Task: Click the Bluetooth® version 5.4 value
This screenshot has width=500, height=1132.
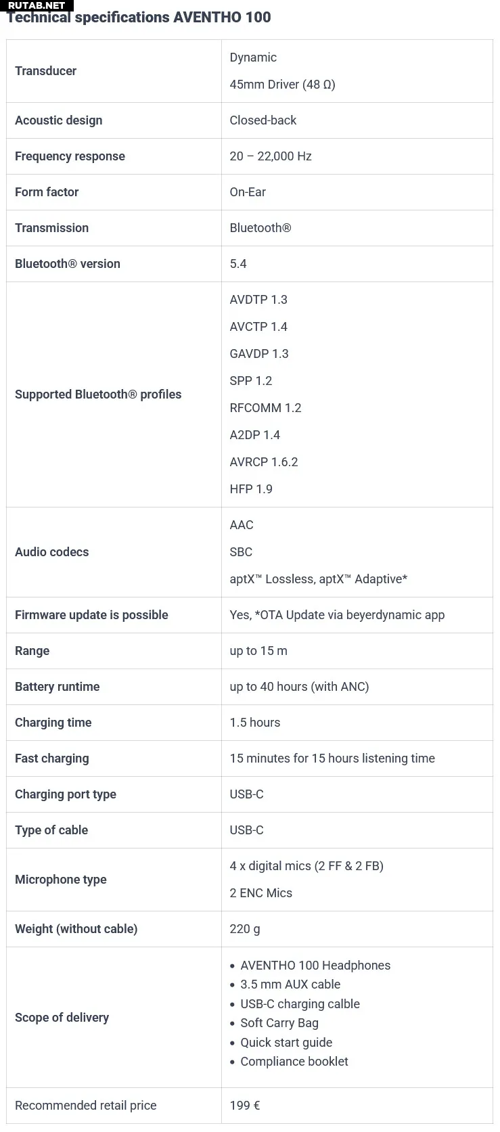Action: [x=238, y=264]
